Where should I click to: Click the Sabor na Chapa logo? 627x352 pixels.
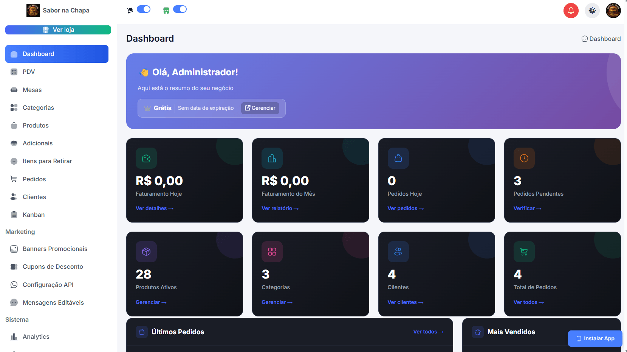click(x=33, y=10)
